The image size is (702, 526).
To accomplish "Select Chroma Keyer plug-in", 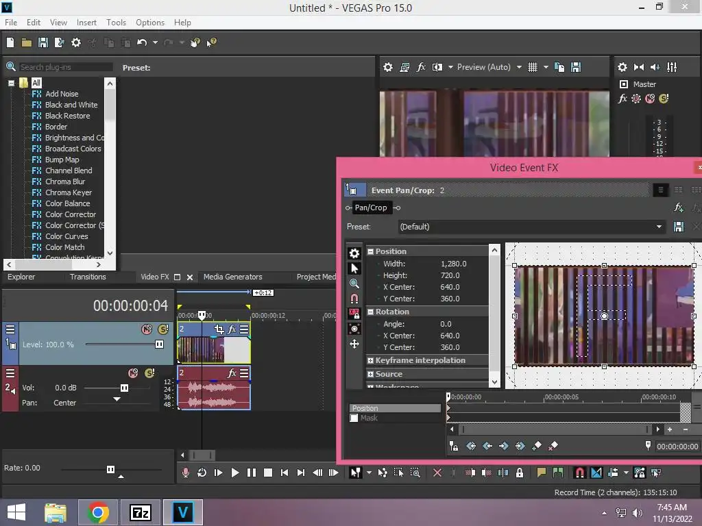I will (68, 192).
